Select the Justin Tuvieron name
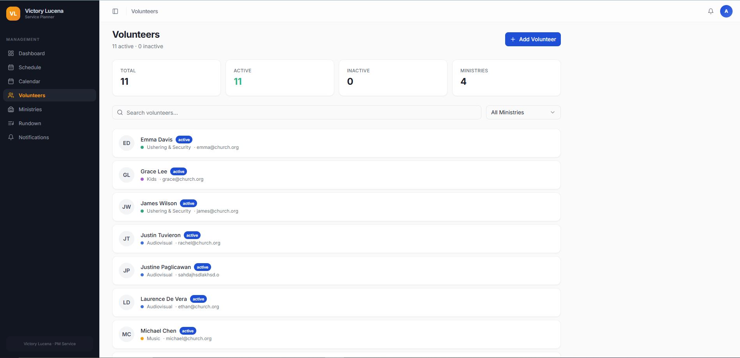This screenshot has width=740, height=358. [x=160, y=235]
